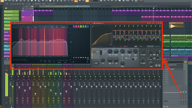Select the Kick #2 pattern in the picker
Viewport: 192px width, 108px height.
tap(7, 36)
